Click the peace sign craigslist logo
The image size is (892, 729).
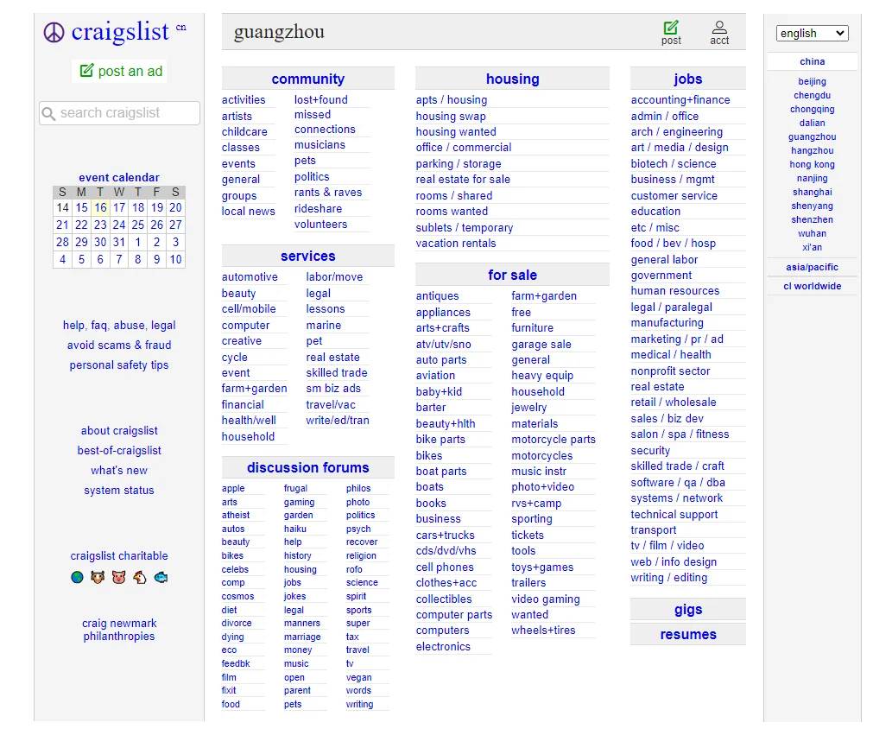tap(53, 33)
